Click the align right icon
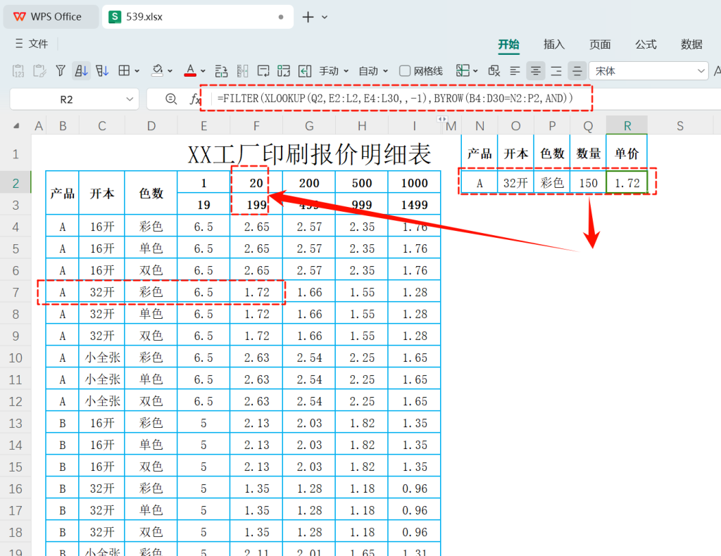The height and width of the screenshot is (556, 721). coord(556,71)
